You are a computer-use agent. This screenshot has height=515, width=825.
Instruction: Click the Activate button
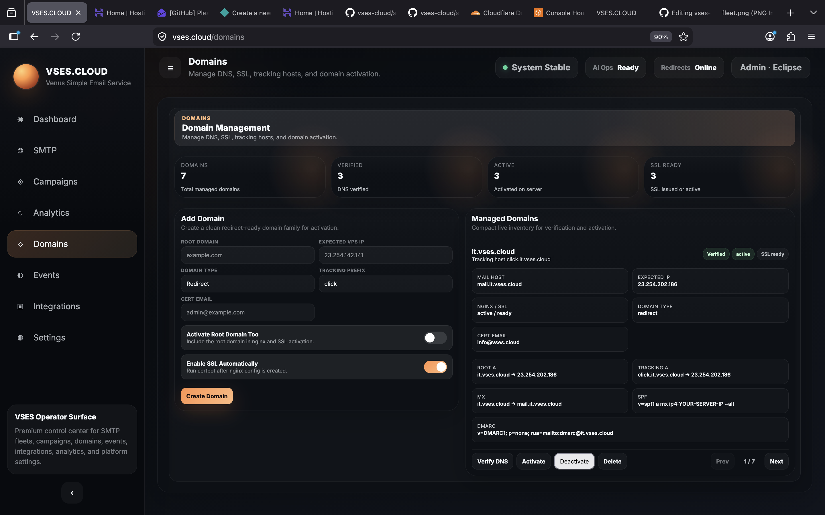coord(533,461)
